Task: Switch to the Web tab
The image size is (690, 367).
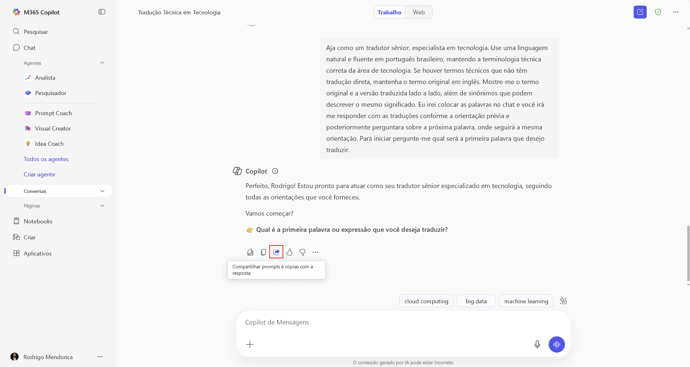Action: click(419, 12)
